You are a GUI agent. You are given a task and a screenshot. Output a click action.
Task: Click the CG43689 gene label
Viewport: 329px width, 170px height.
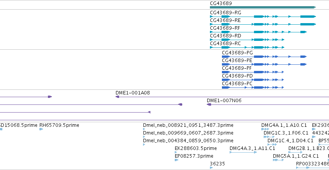point(221,3)
